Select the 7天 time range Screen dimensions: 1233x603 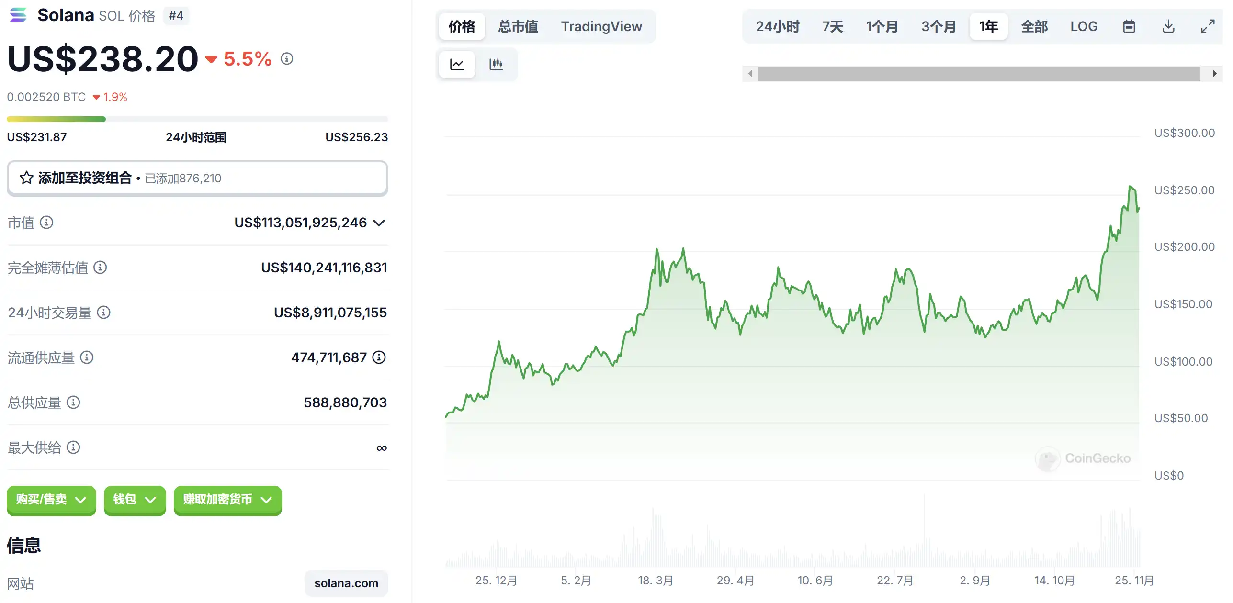click(x=832, y=26)
